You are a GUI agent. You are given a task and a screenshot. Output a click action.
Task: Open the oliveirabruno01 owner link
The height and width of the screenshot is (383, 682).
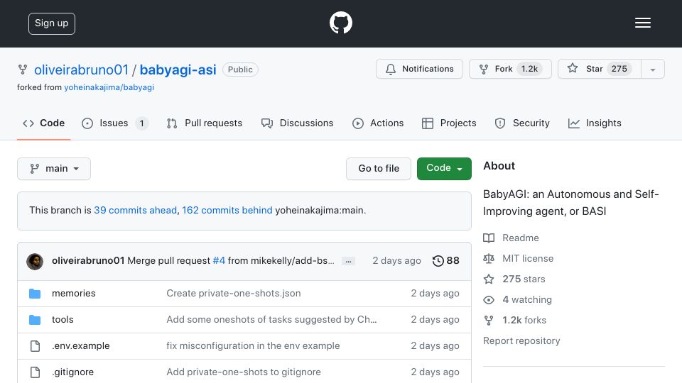(81, 70)
